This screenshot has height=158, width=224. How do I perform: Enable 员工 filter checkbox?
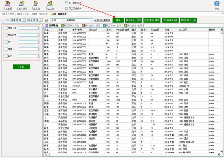6,42
